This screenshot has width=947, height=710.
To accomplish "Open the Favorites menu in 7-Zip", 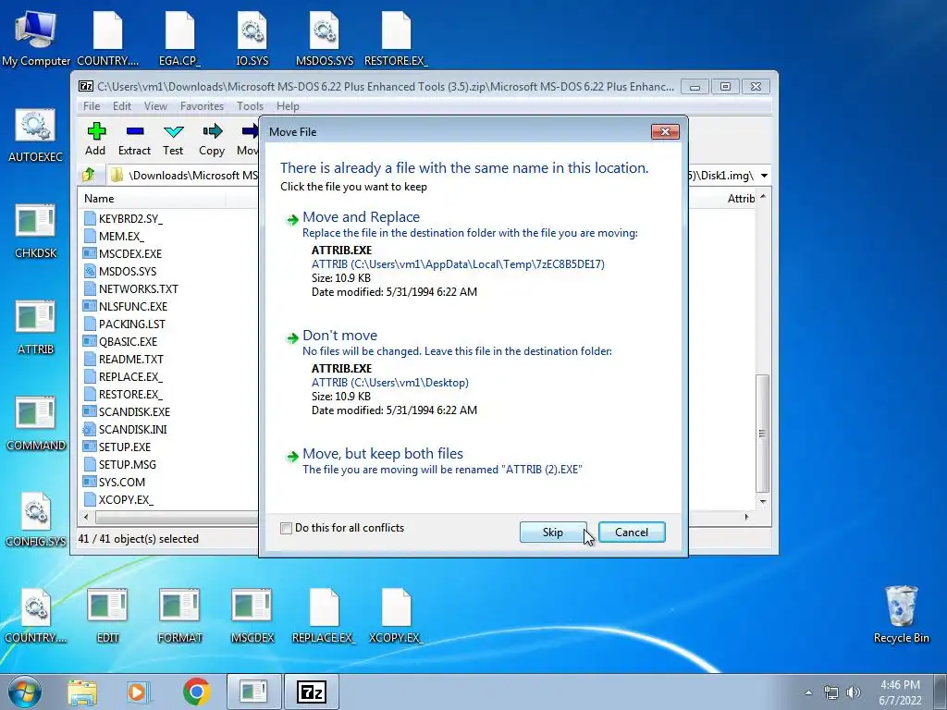I will (202, 106).
